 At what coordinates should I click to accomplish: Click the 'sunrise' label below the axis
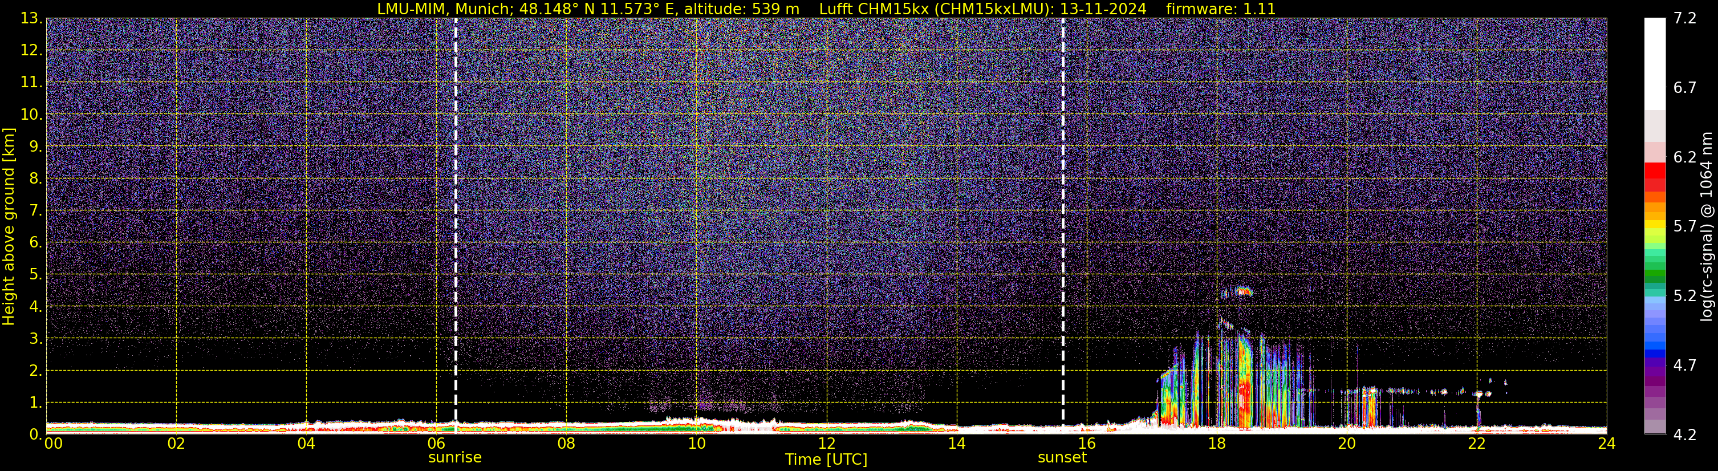(455, 458)
